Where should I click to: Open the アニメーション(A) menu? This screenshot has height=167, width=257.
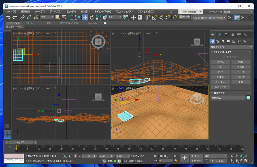click(124, 12)
